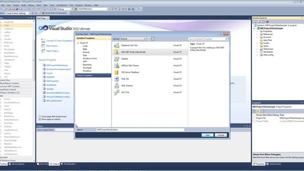Select the Label toolbox item

click(16, 25)
